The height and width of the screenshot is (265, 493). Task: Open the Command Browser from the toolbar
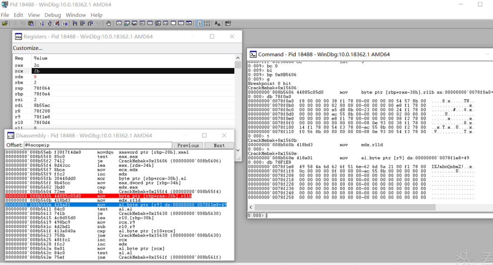(x=189, y=23)
